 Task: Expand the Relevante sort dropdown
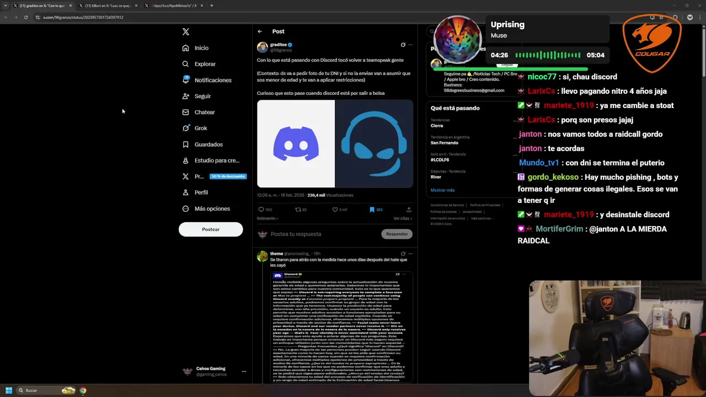[x=268, y=218]
